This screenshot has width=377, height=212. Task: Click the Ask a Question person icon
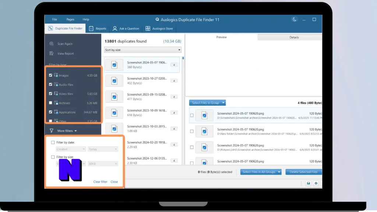point(115,28)
